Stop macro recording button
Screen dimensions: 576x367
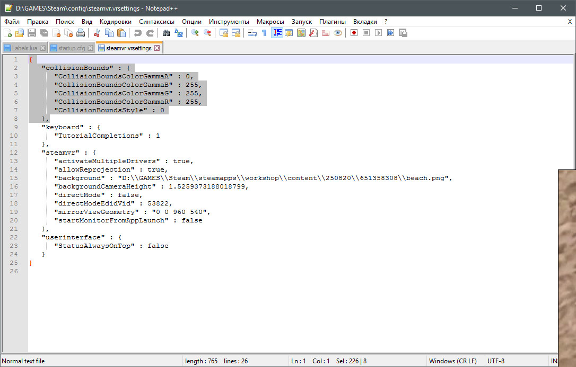pos(366,33)
